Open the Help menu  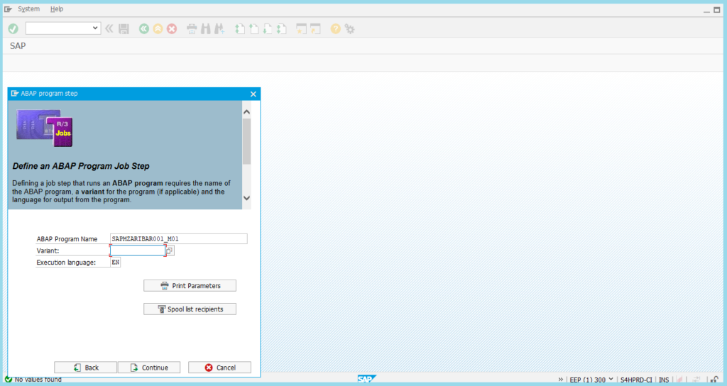(57, 9)
